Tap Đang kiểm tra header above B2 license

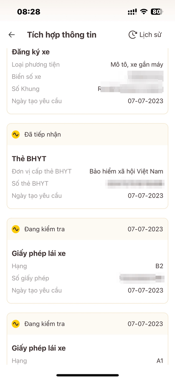87,229
